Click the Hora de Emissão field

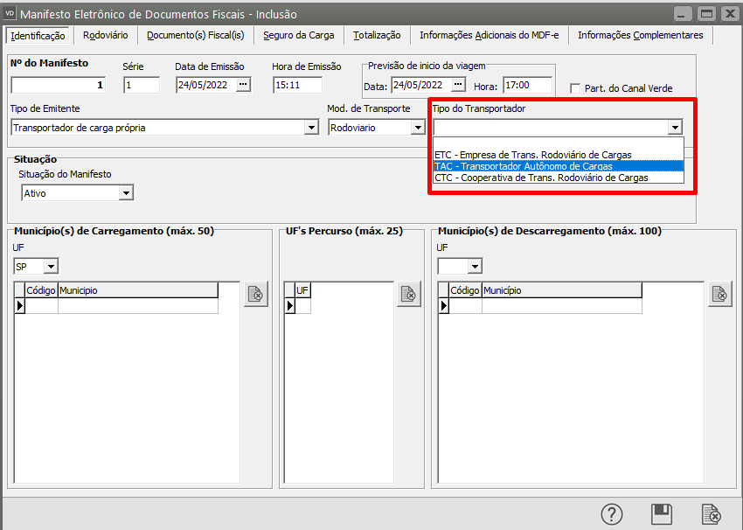tap(297, 85)
